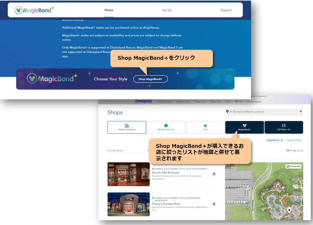Click the sentence about purchasing styles at shopDisney
This screenshot has width=313, height=225.
tap(111, 28)
